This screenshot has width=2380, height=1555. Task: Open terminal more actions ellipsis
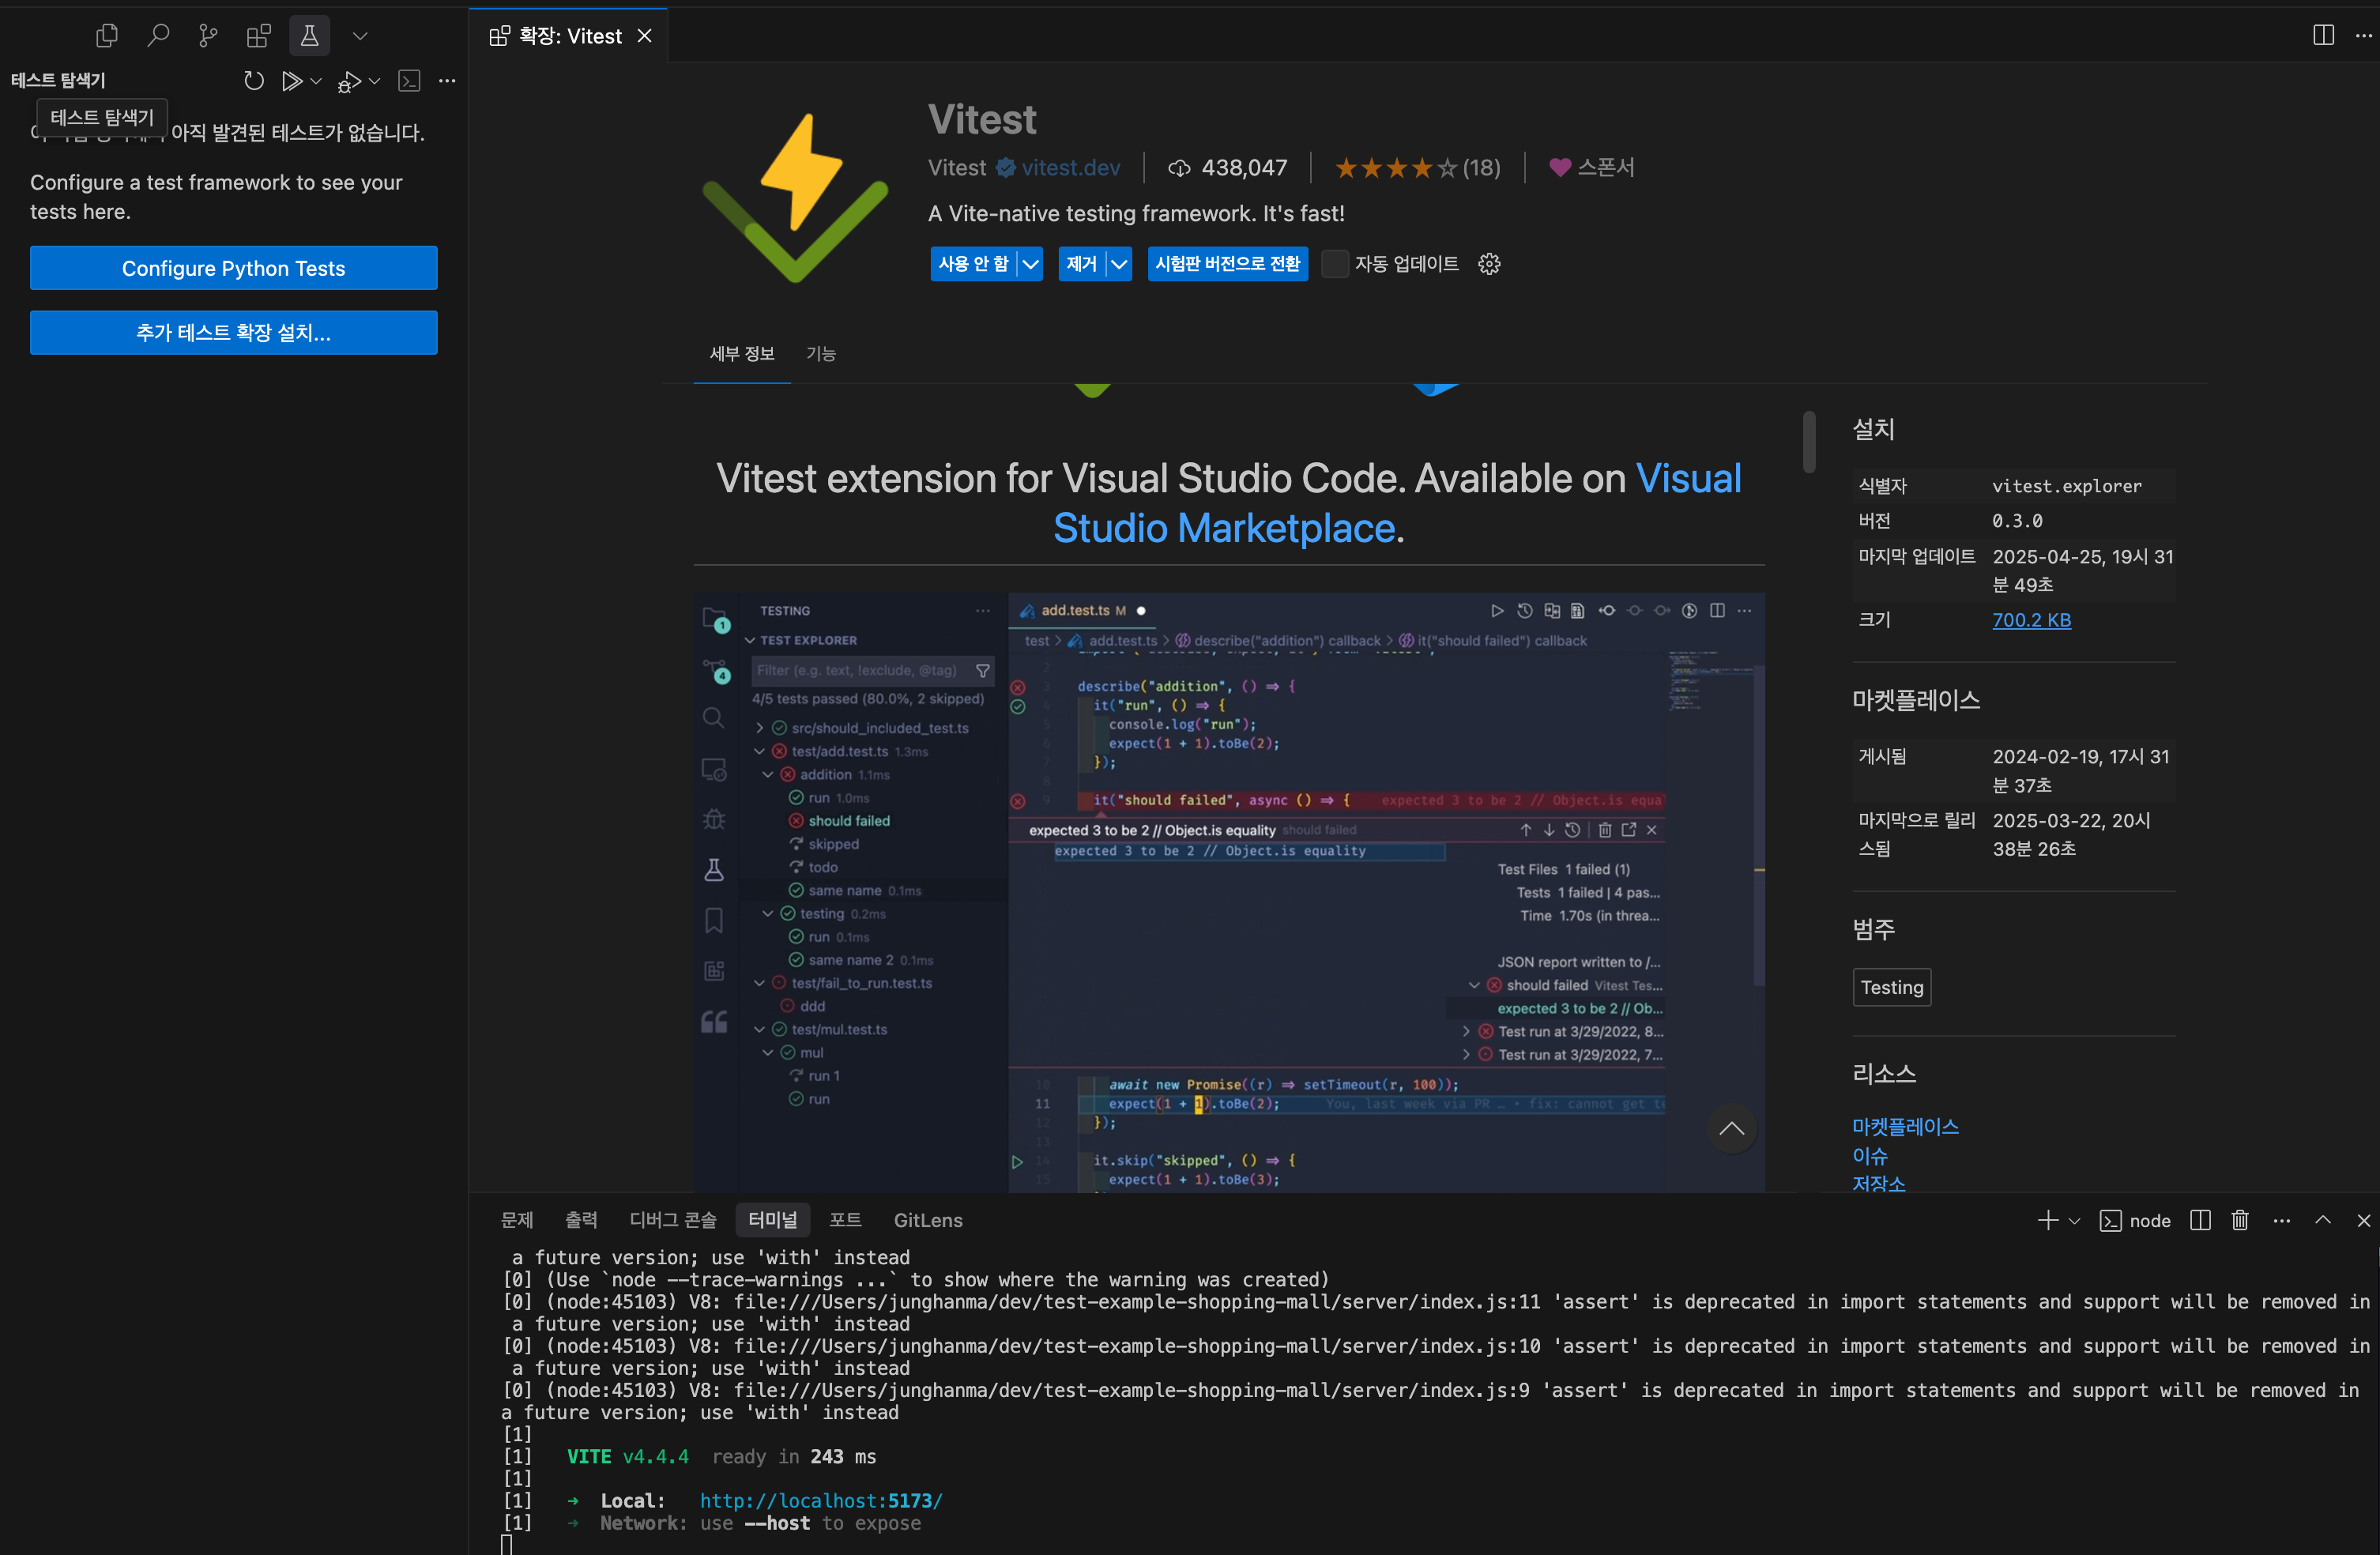[x=2281, y=1220]
